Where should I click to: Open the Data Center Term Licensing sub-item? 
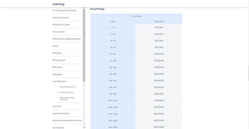(x=67, y=98)
